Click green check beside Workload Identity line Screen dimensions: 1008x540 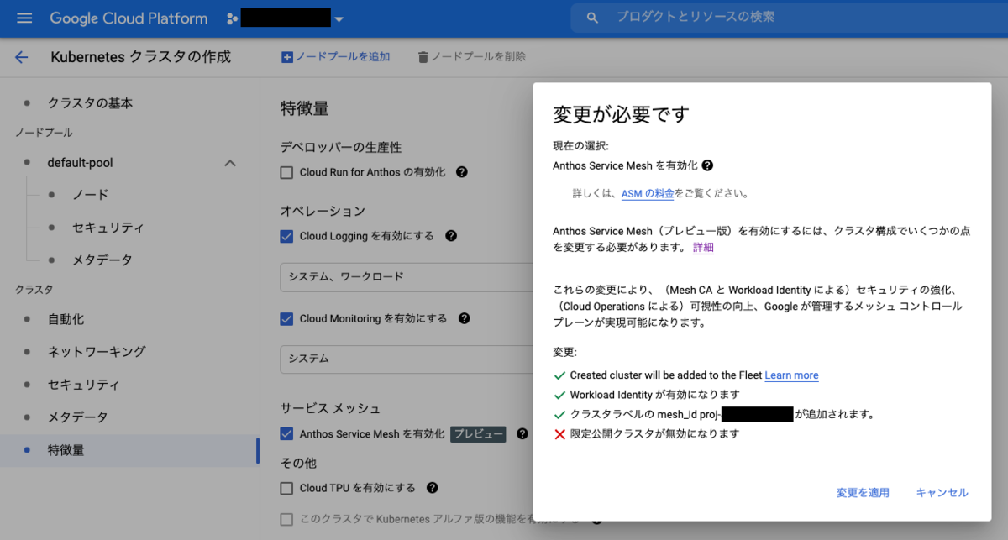[x=559, y=395]
